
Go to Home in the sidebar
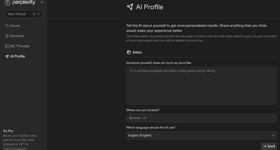[x=15, y=26]
